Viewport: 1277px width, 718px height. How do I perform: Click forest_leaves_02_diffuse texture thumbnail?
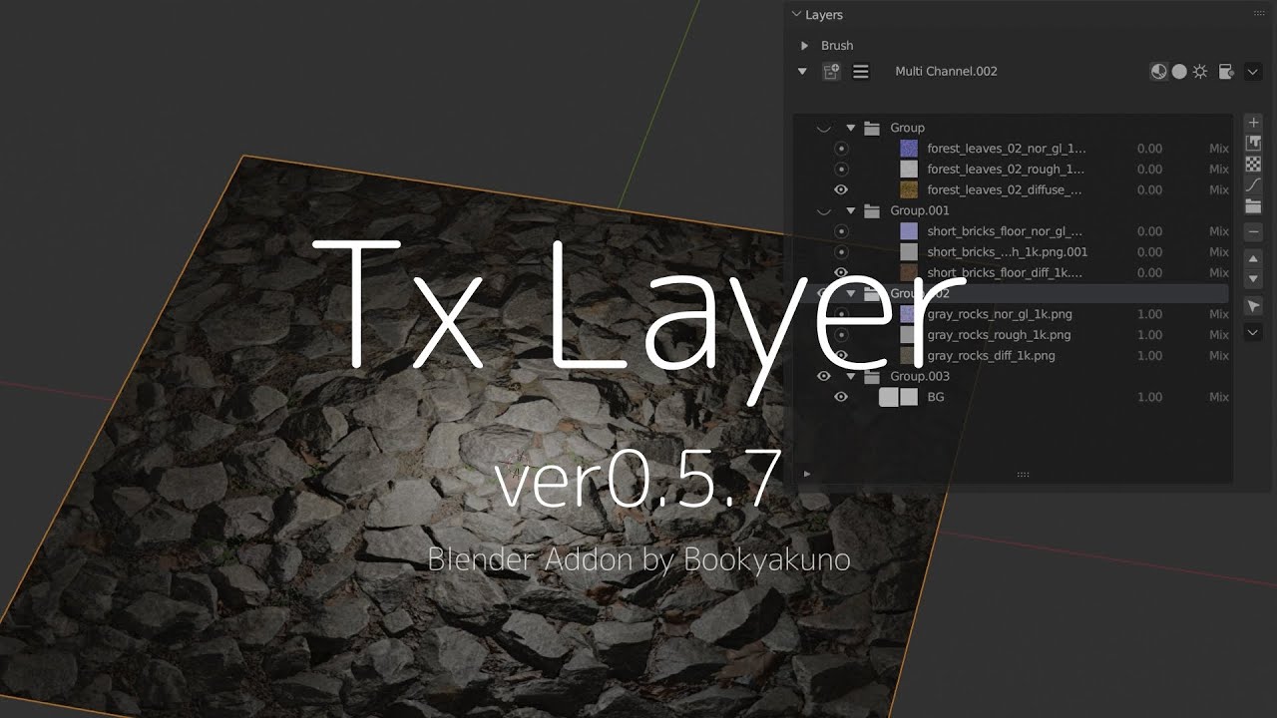click(909, 189)
